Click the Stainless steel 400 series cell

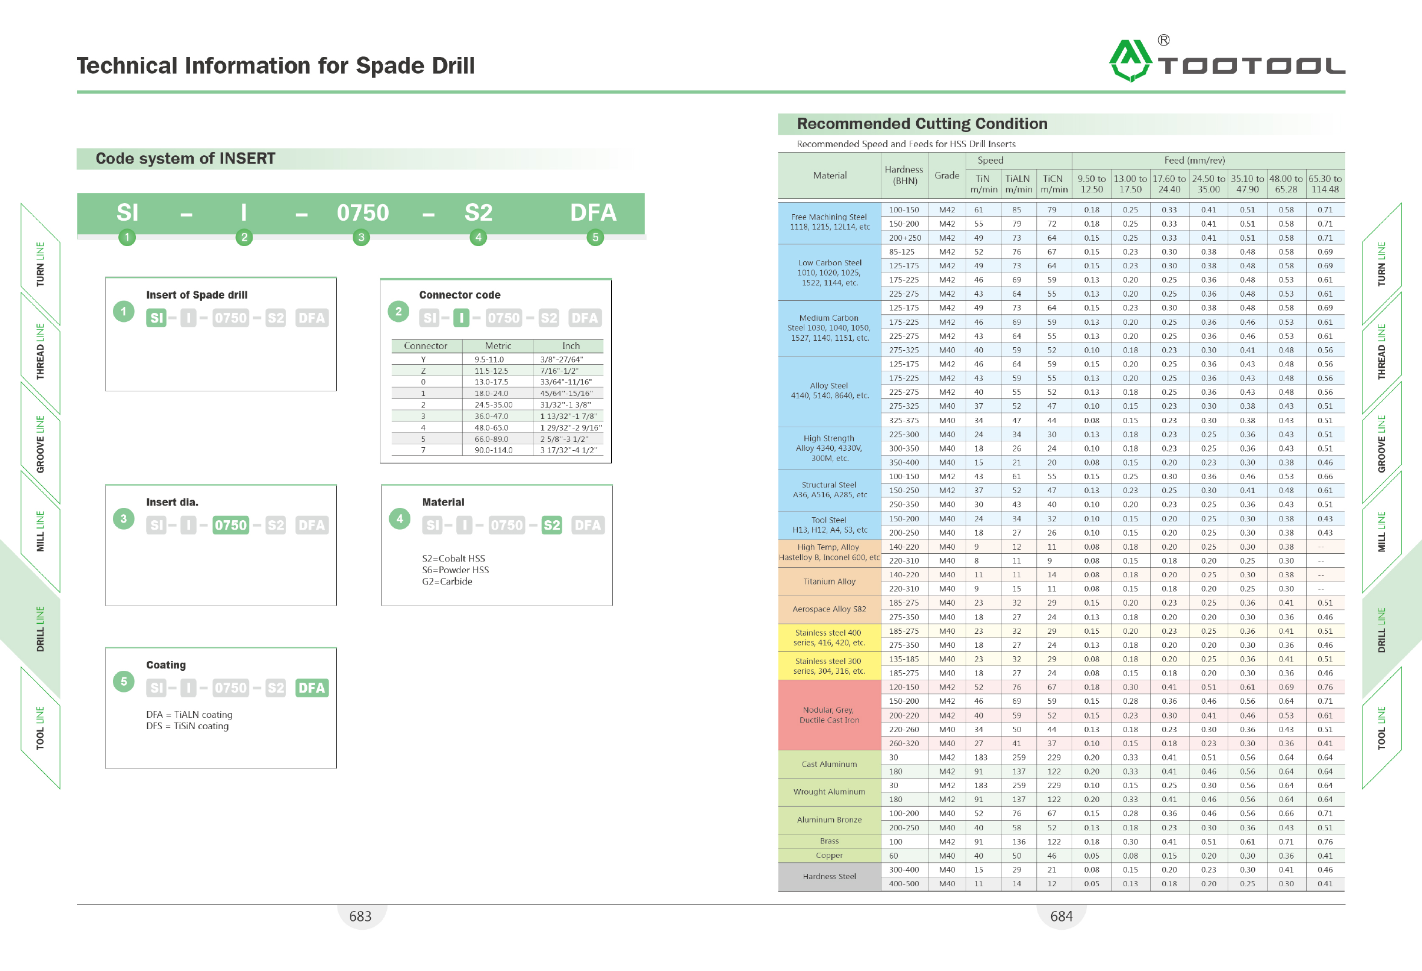click(830, 638)
